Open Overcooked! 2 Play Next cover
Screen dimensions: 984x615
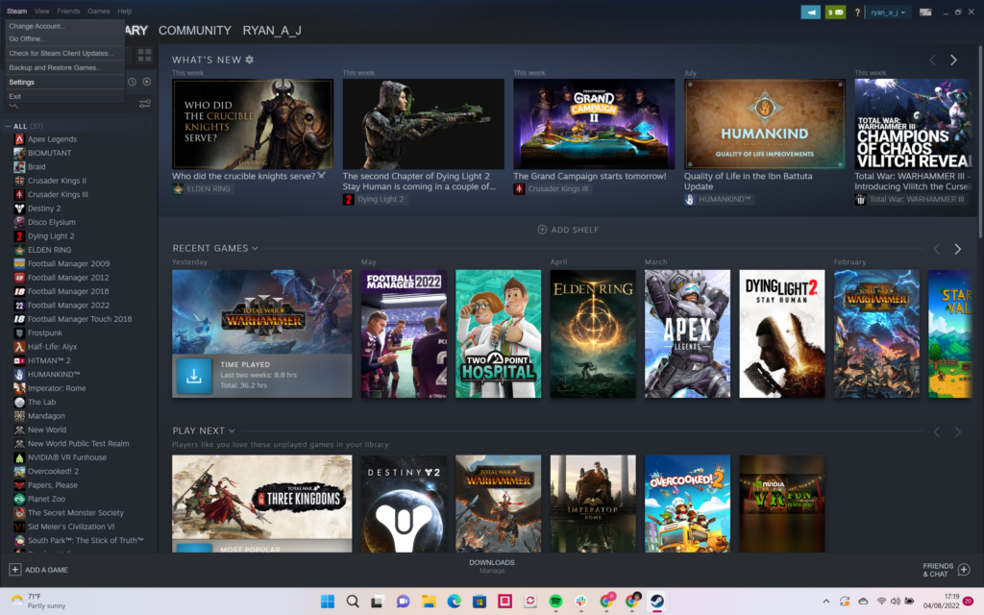pos(687,504)
